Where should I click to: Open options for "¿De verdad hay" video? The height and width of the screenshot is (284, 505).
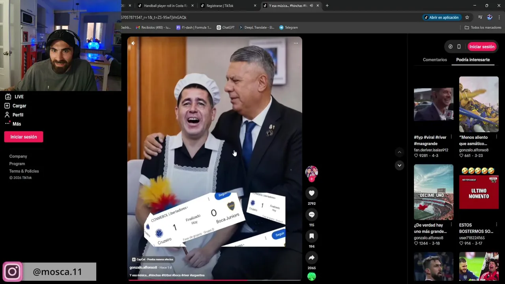point(451,225)
